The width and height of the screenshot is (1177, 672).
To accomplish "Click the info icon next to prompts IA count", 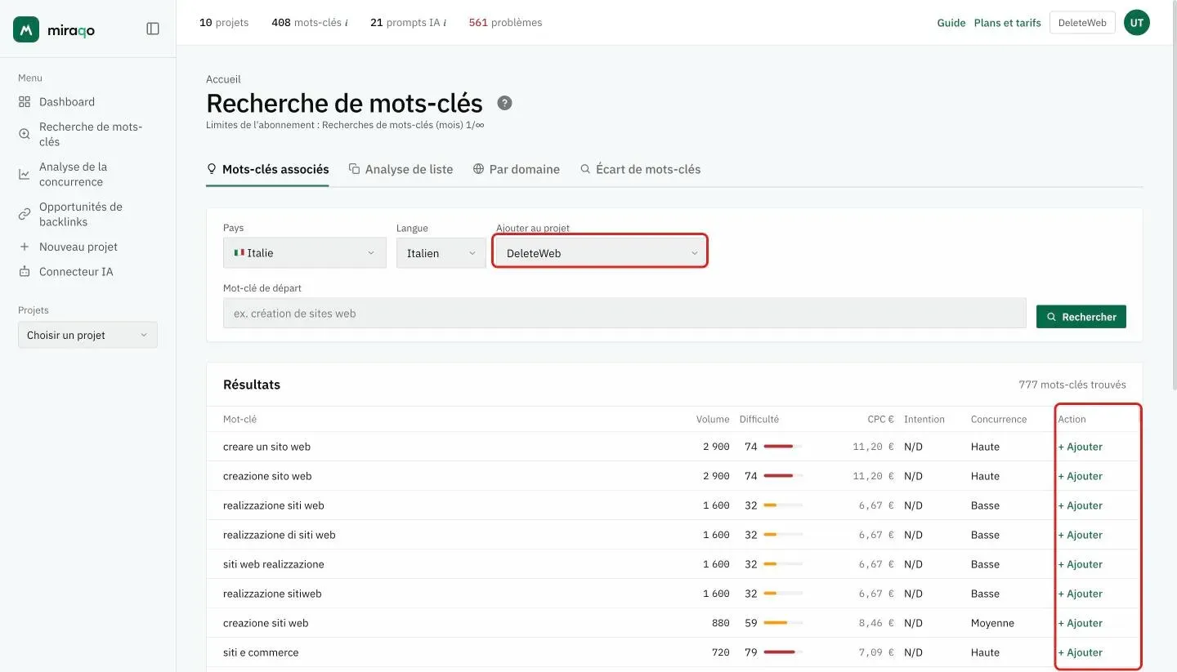I will (x=445, y=23).
